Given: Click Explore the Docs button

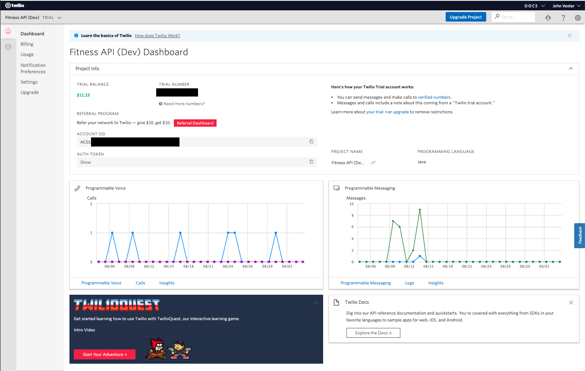Looking at the screenshot, I should tap(373, 333).
